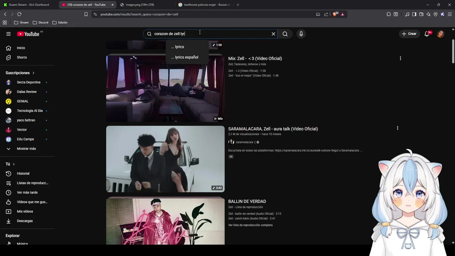Image resolution: width=455 pixels, height=256 pixels.
Task: Open the Crear upload menu
Action: click(409, 34)
